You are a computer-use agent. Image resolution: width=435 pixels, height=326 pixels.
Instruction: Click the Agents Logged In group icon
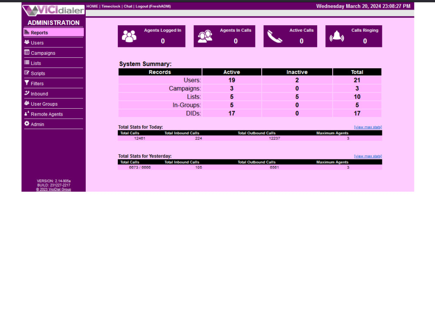[x=129, y=37]
